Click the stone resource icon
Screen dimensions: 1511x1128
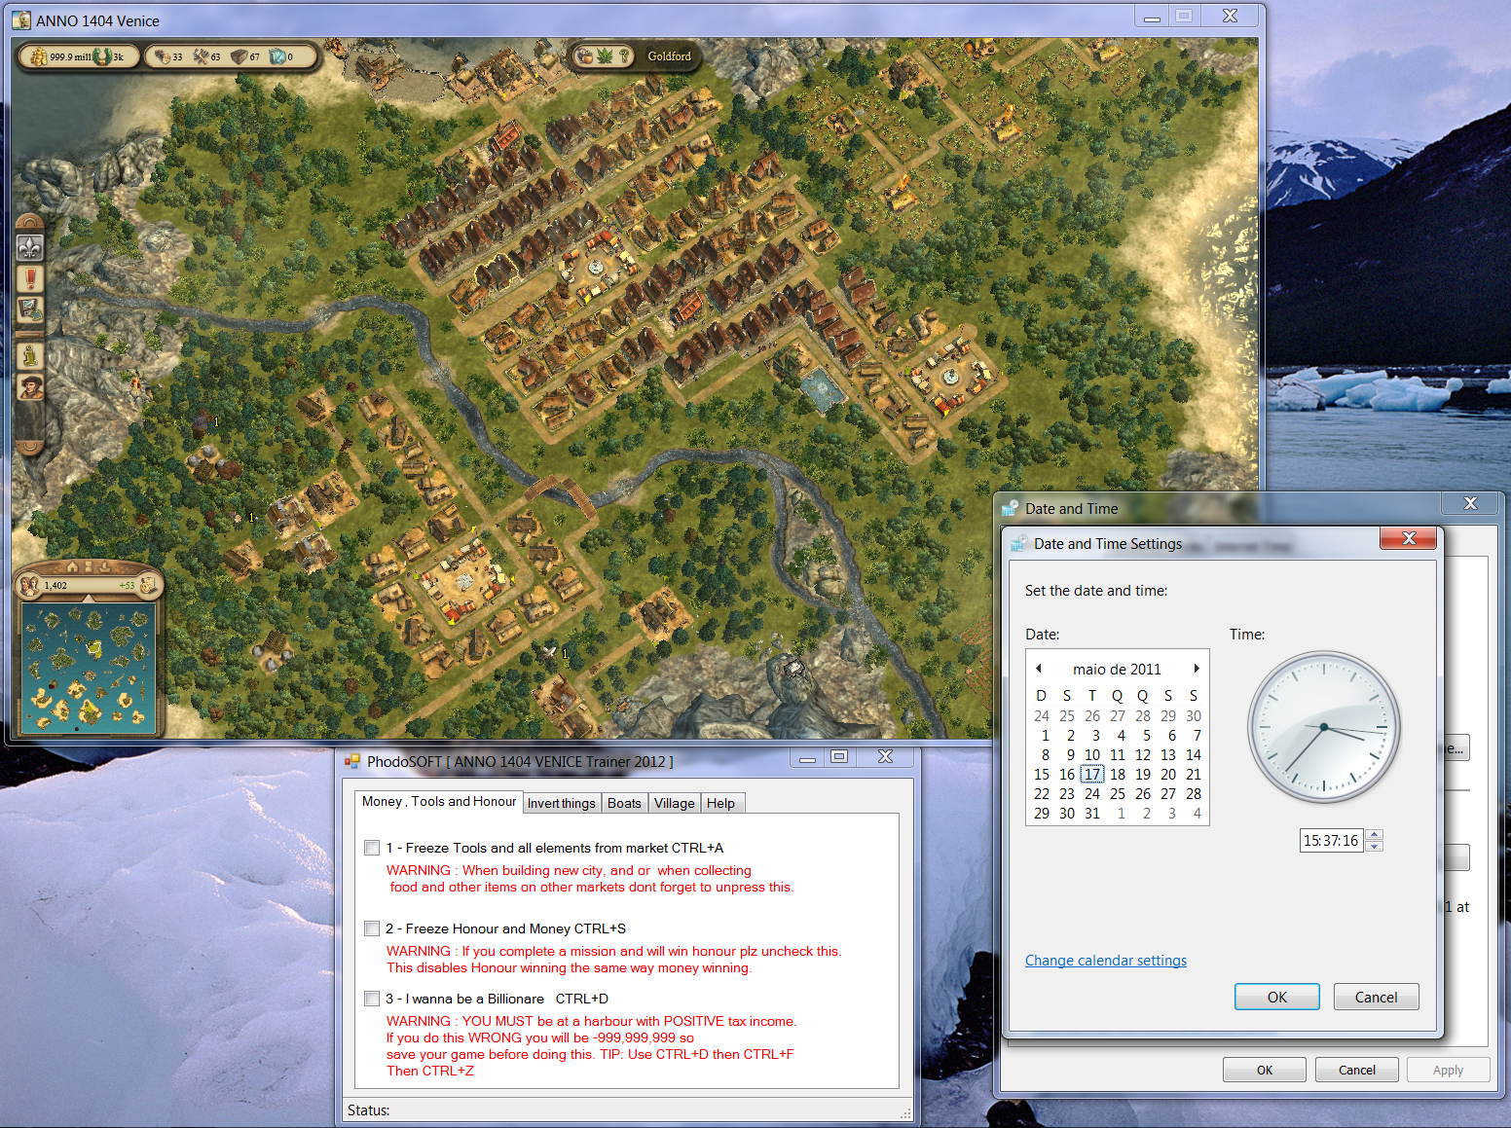coord(240,56)
